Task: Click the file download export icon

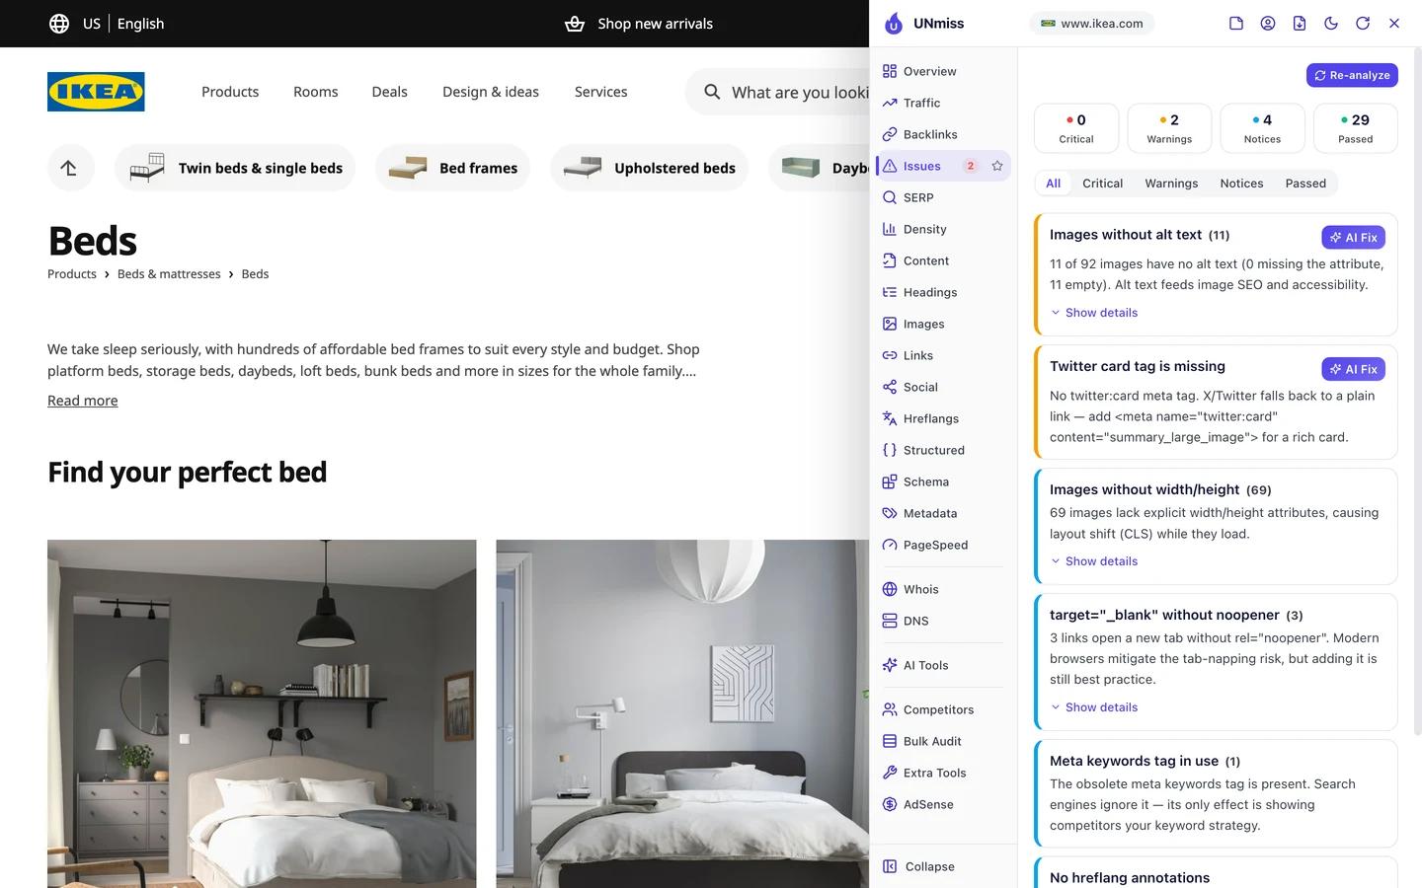Action: point(1300,24)
